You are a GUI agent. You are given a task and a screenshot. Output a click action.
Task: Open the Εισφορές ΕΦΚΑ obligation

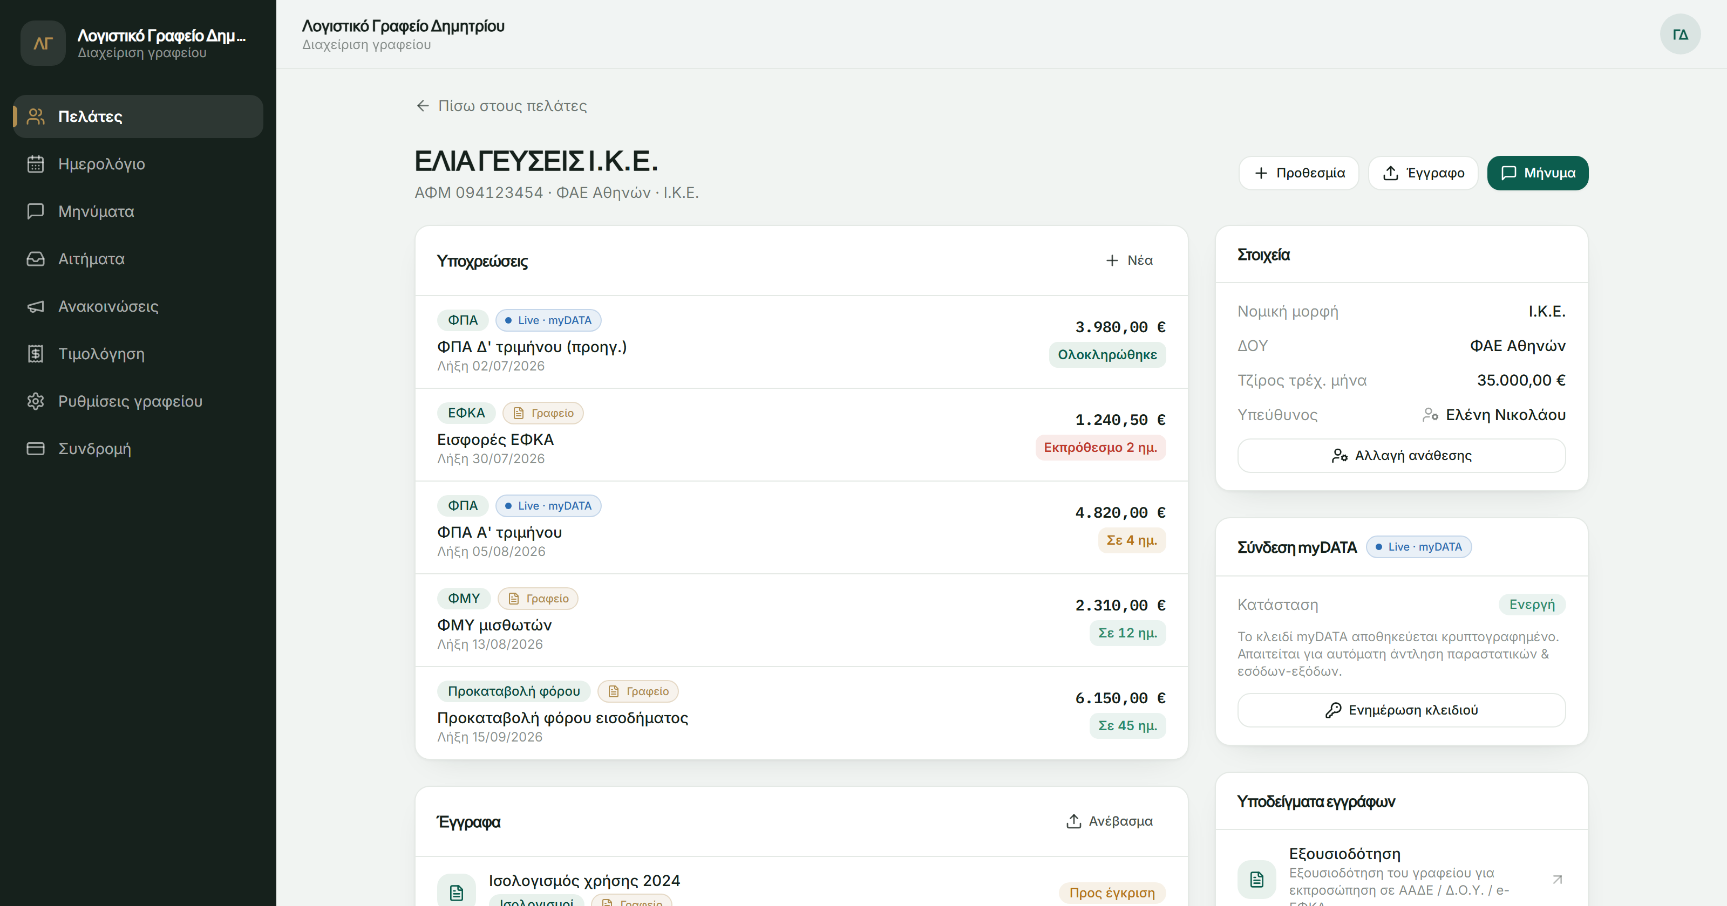click(x=801, y=435)
